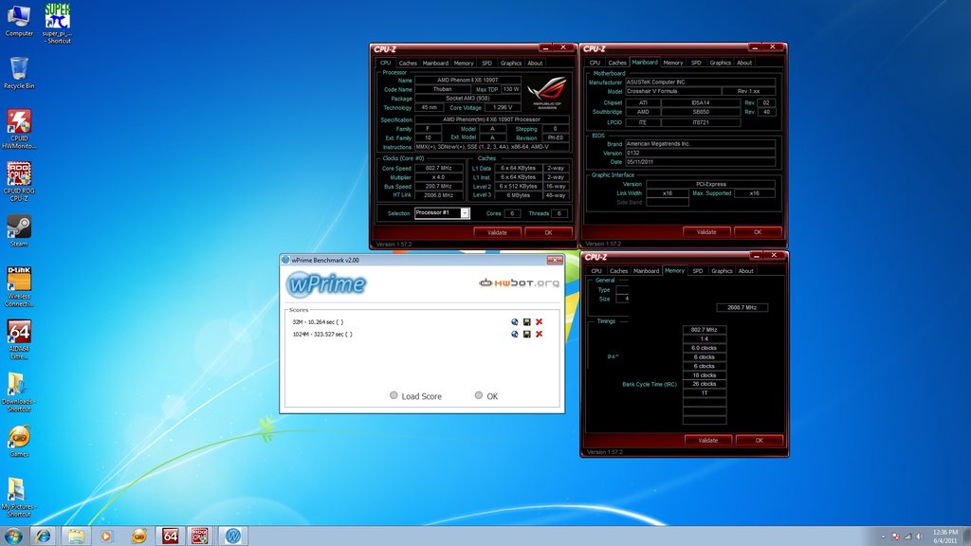The image size is (971, 546).
Task: Click the floppy save icon for the 32M score
Action: [x=527, y=322]
